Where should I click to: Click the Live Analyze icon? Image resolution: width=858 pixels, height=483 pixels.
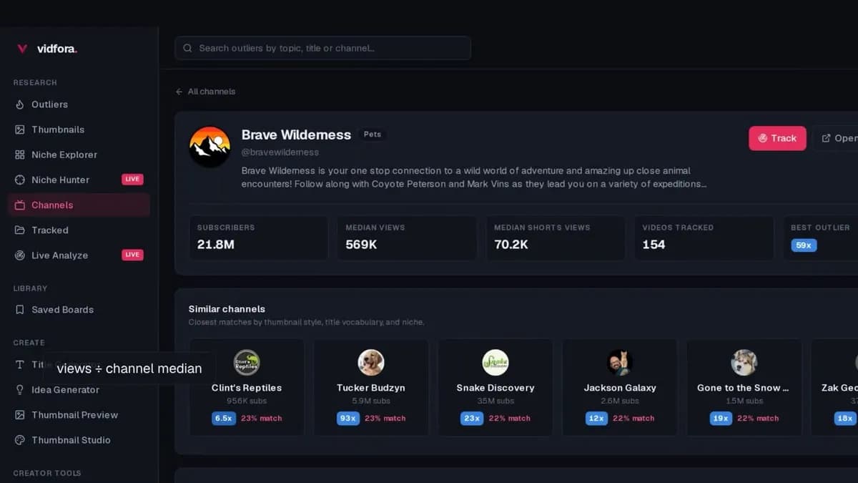[20, 255]
